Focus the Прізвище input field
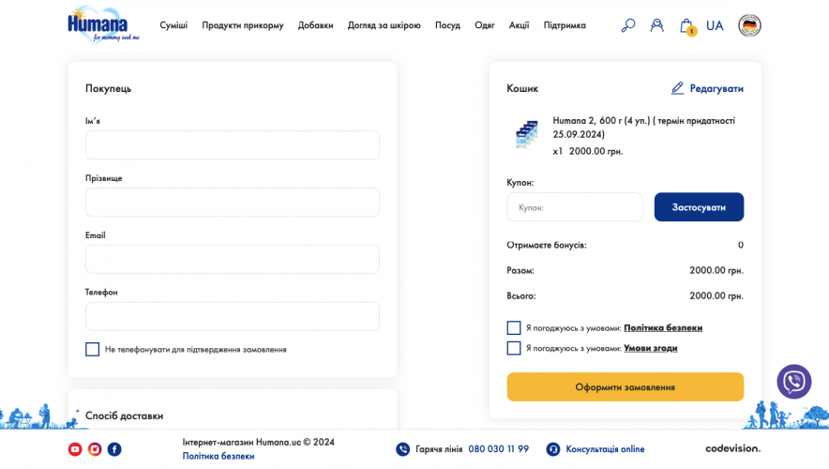The width and height of the screenshot is (829, 469). click(x=233, y=202)
